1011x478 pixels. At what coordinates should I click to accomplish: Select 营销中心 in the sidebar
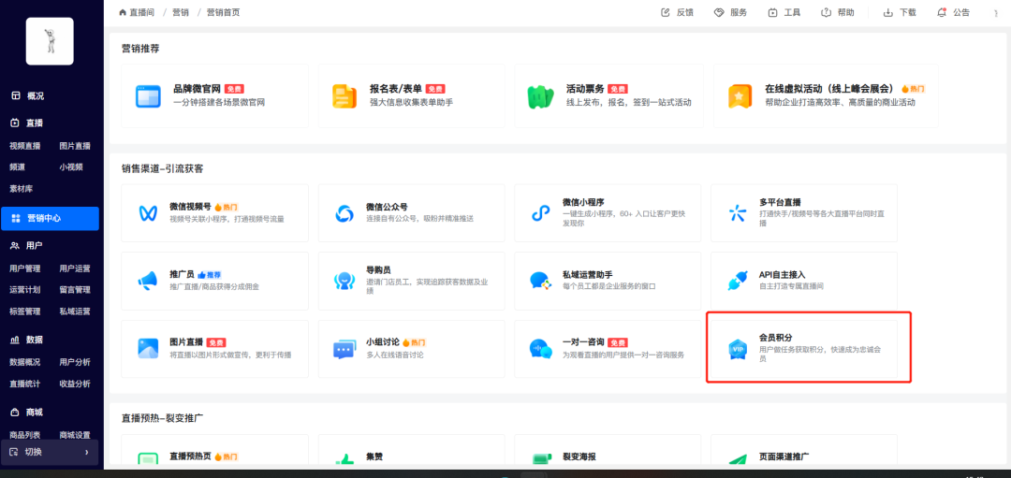pyautogui.click(x=43, y=218)
